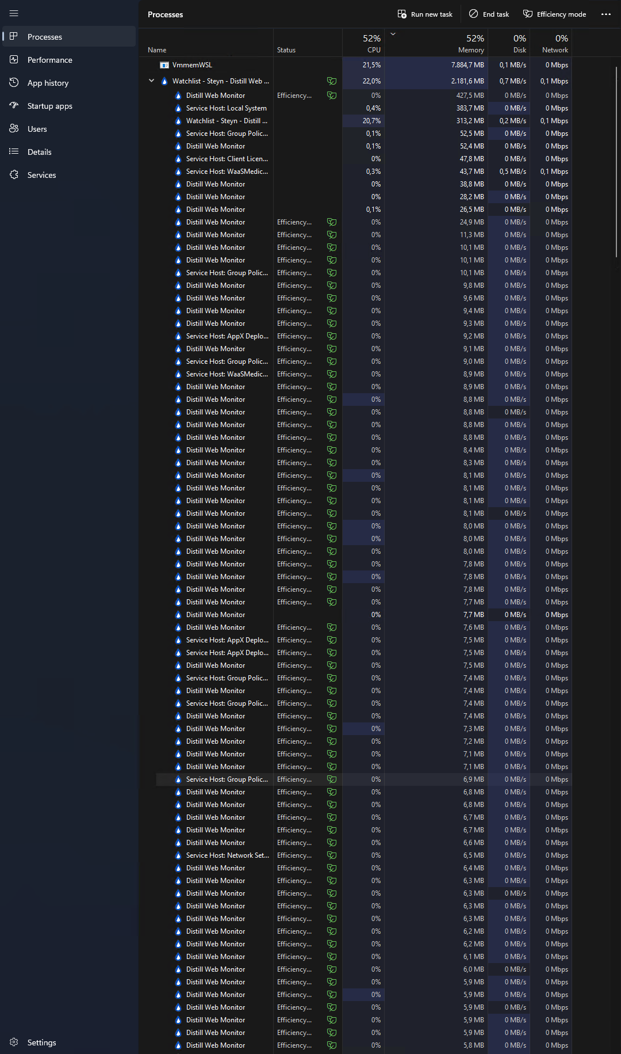Go to Startup apps page

point(69,105)
